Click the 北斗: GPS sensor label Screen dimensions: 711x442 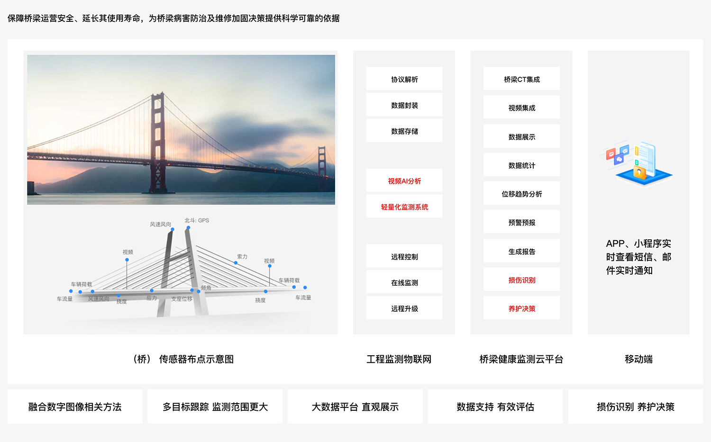tap(197, 220)
